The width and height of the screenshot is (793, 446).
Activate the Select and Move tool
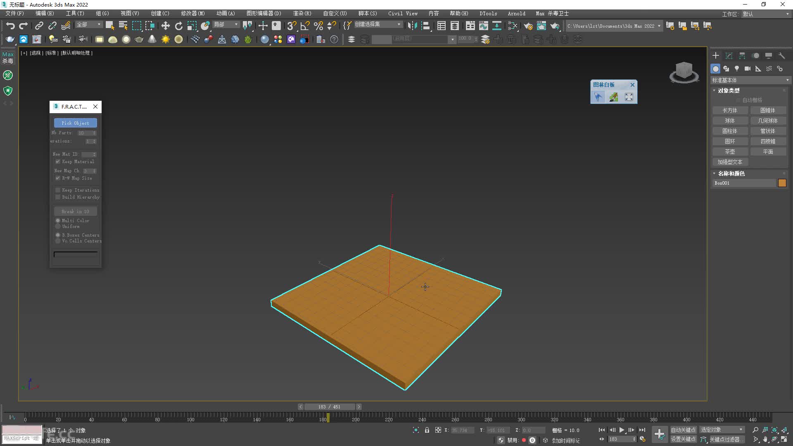tap(165, 26)
